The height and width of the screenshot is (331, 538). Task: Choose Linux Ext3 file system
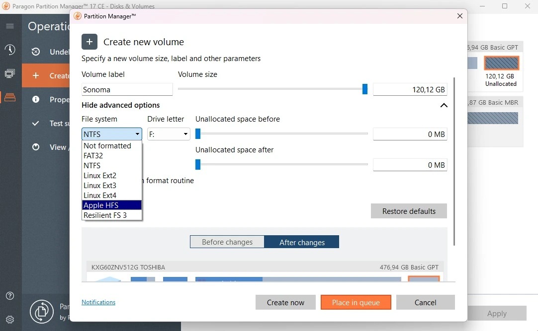[111, 186]
